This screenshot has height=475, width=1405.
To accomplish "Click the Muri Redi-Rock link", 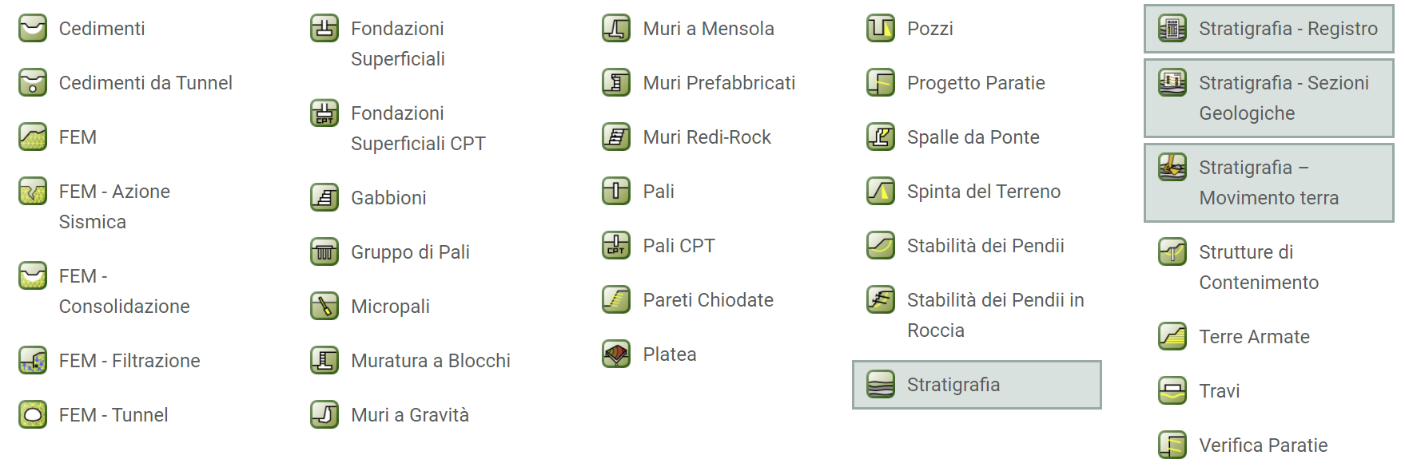I will coord(706,137).
